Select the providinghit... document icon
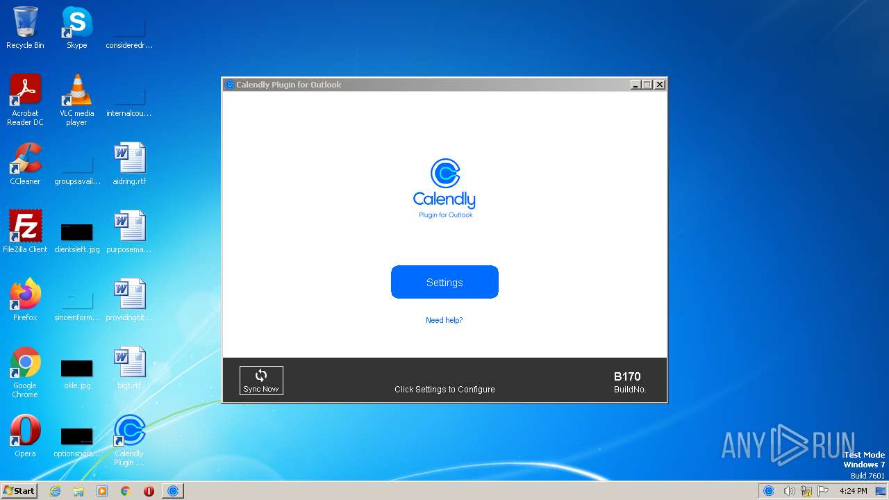The height and width of the screenshot is (500, 889). click(x=129, y=300)
